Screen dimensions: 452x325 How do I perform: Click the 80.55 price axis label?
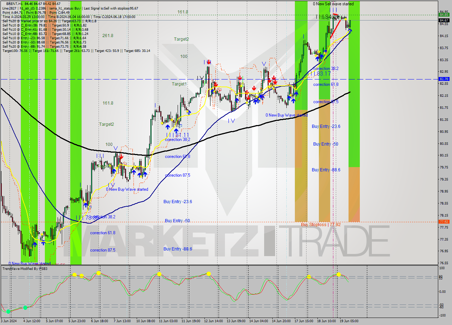[x=444, y=143]
